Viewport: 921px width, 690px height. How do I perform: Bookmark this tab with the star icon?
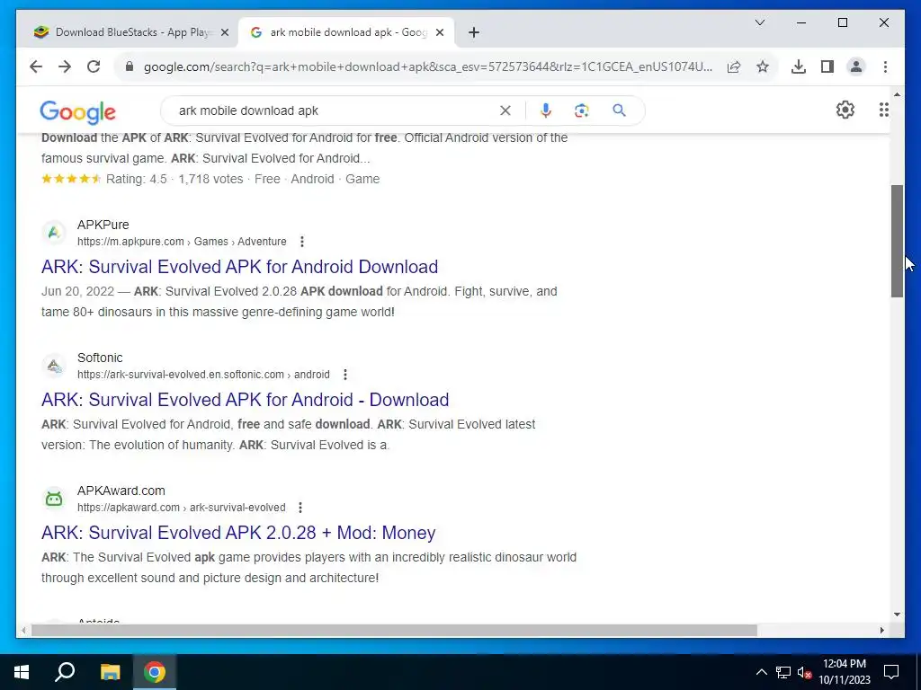click(x=763, y=66)
